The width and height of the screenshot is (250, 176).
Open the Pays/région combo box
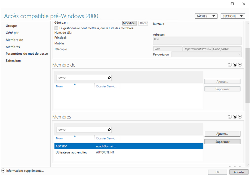point(206,54)
